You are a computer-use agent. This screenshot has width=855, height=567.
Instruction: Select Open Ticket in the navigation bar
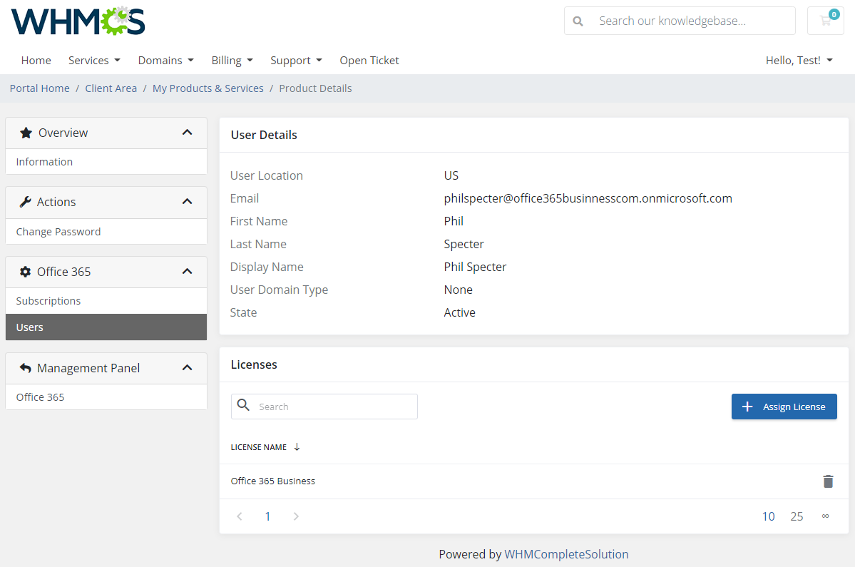[x=369, y=61]
